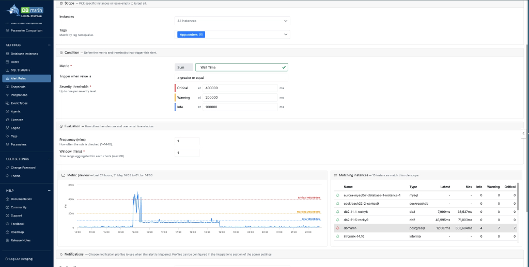
Task: Select the dbmarlin row name
Action: click(x=350, y=228)
